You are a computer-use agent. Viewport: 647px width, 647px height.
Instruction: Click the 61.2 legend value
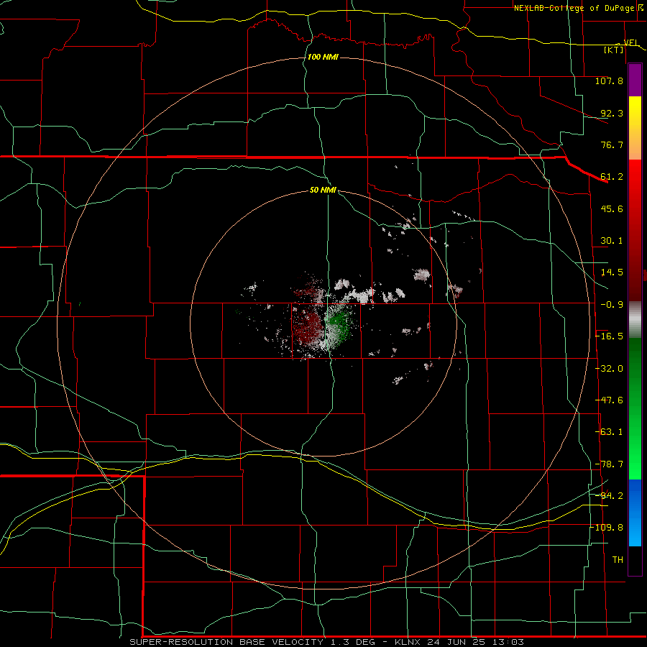pyautogui.click(x=612, y=177)
